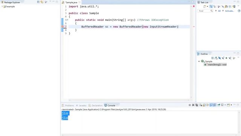Collapse all in Outline toolbar
The width and height of the screenshot is (241, 136).
point(212,58)
